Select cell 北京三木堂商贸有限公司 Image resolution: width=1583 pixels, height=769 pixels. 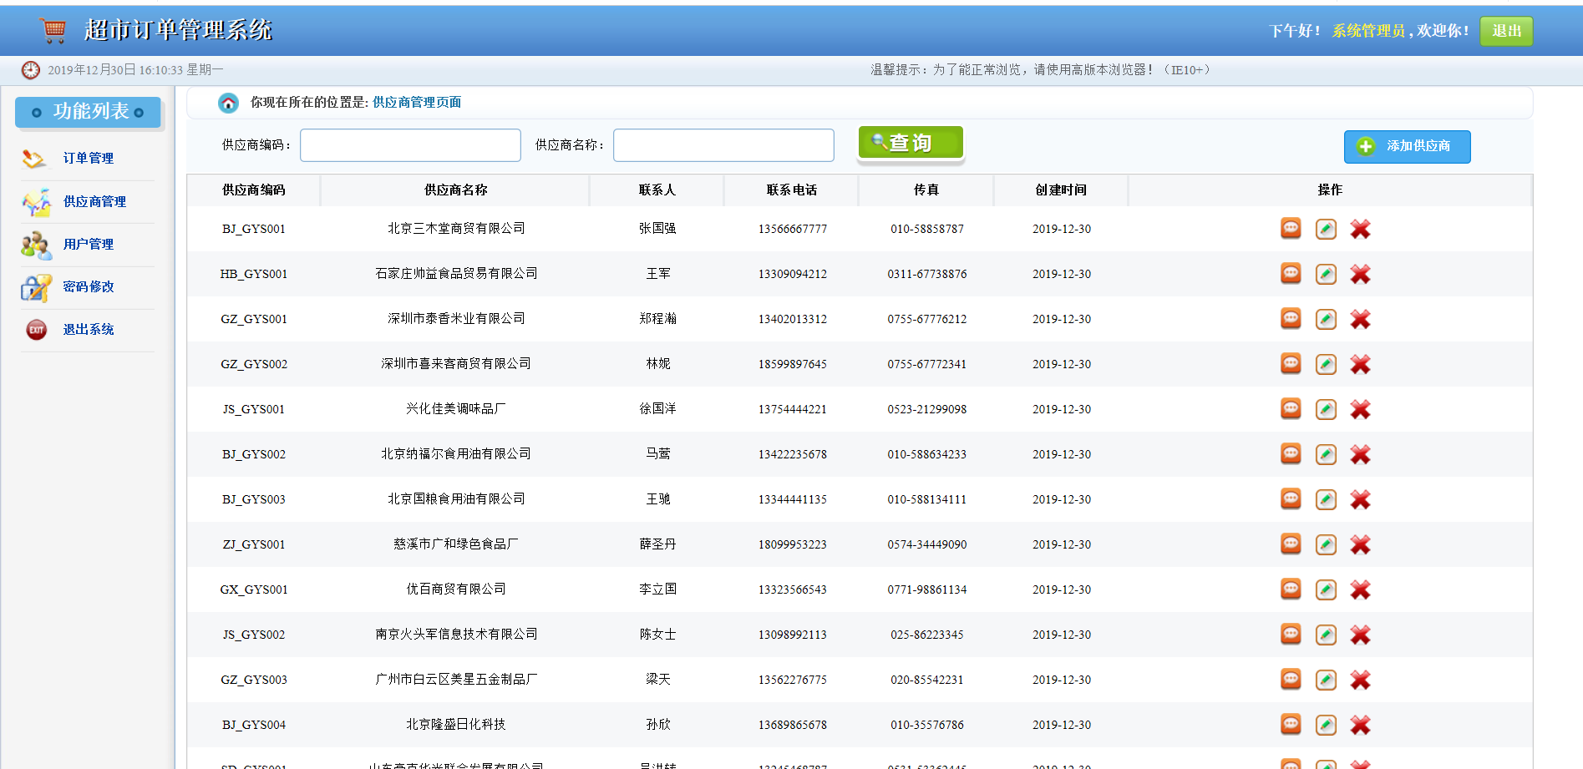456,228
